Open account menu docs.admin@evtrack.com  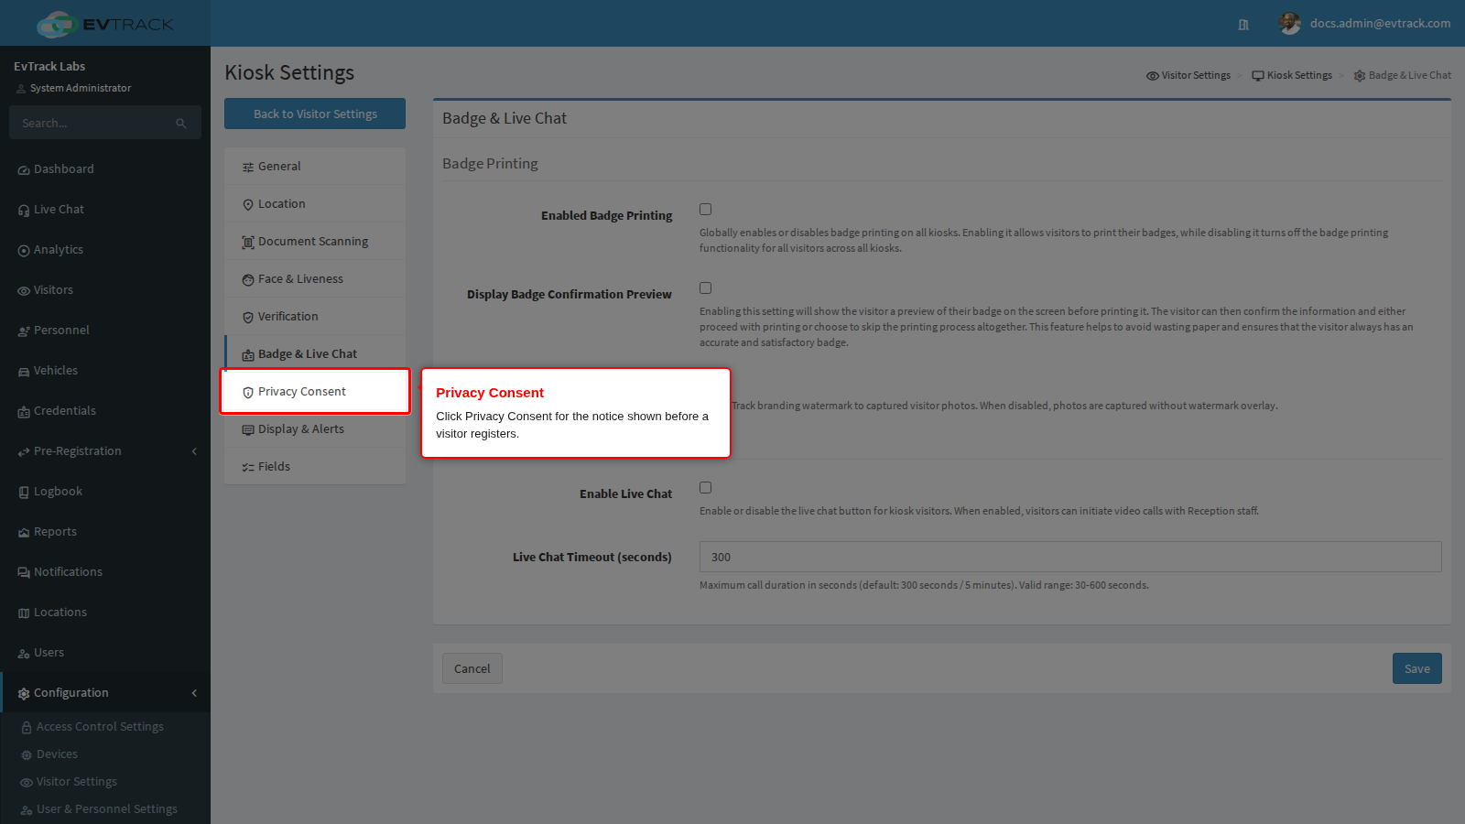coord(1380,24)
